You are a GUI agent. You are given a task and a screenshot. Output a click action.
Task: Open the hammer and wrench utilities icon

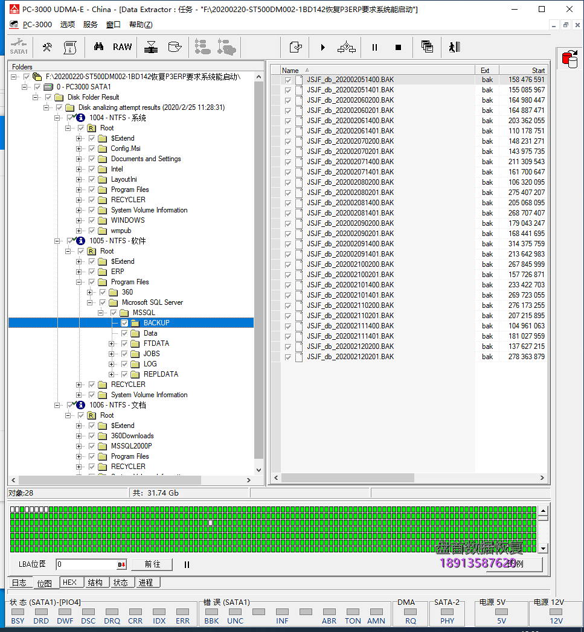[x=47, y=47]
